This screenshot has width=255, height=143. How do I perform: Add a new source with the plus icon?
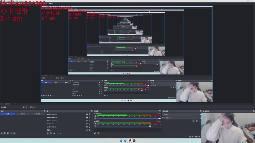48,133
